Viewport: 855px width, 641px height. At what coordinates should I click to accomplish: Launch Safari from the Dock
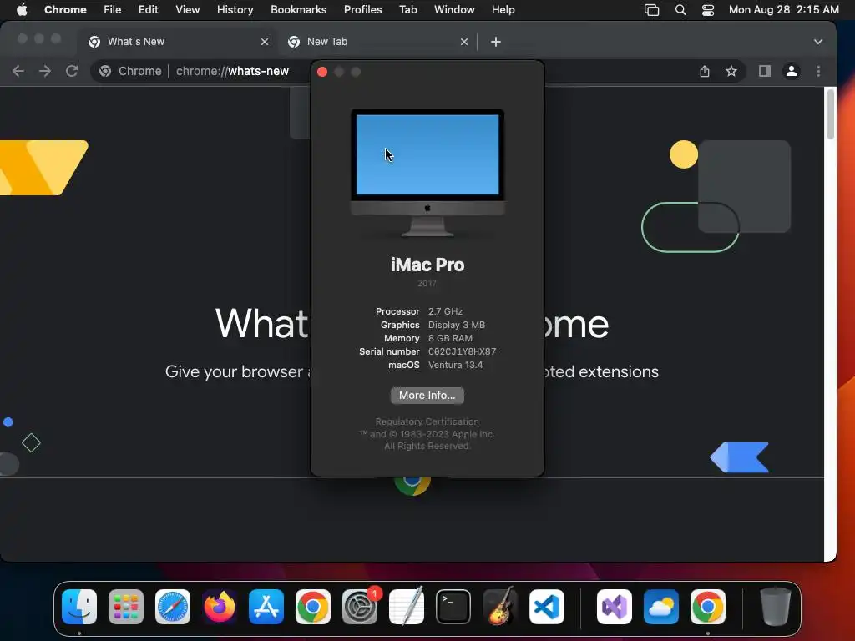(x=173, y=607)
